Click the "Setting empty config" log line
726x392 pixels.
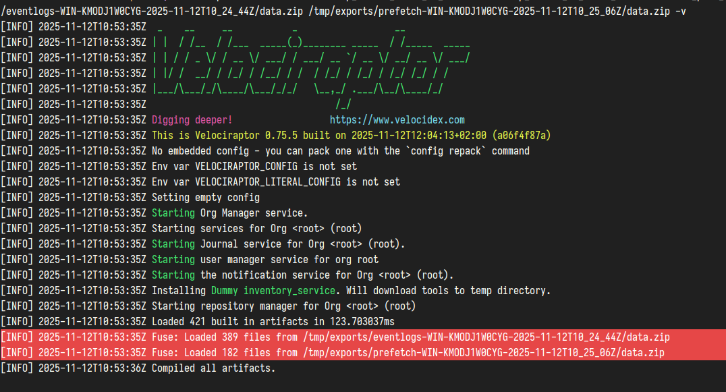tap(205, 197)
